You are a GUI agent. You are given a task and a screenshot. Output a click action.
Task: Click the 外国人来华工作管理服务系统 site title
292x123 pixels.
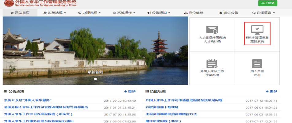46,2
